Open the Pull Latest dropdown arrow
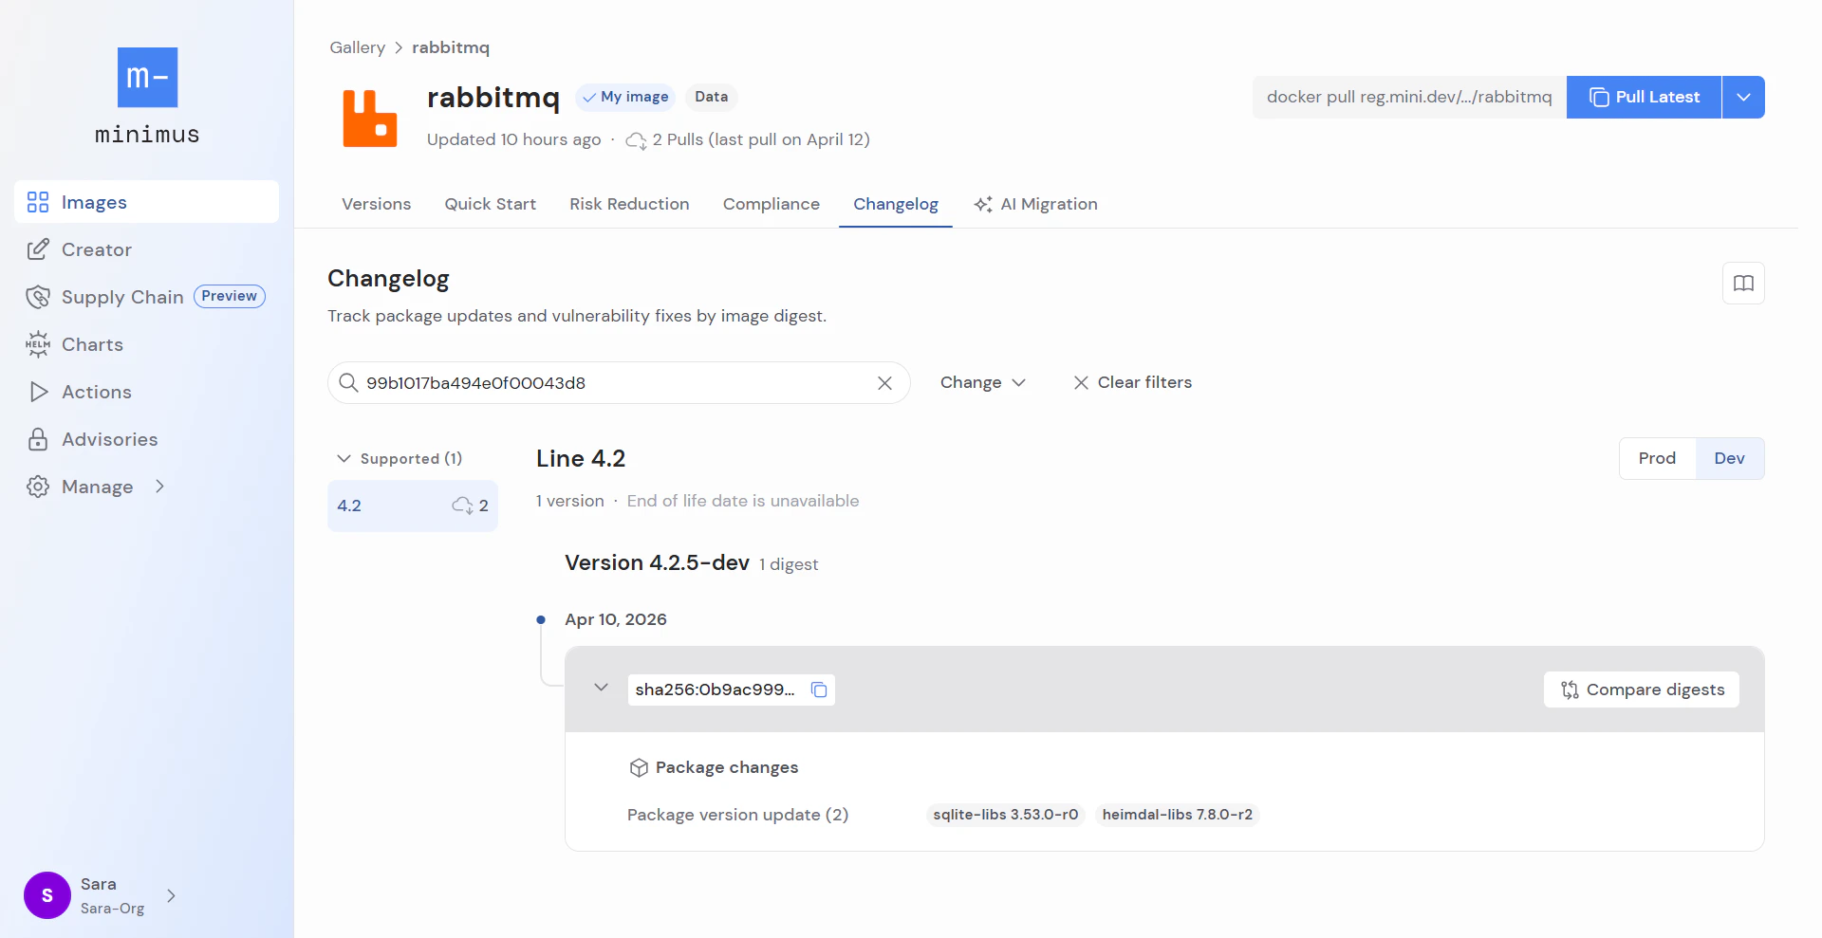 pos(1743,97)
